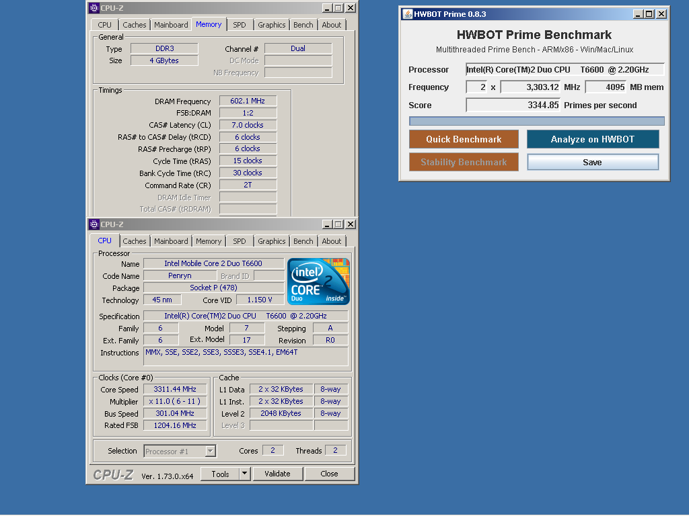Click the core count field showing 2 in HWBOT
The image size is (689, 516).
point(476,87)
